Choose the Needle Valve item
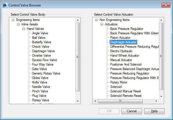This screenshot has height=120, width=173. click(41, 87)
